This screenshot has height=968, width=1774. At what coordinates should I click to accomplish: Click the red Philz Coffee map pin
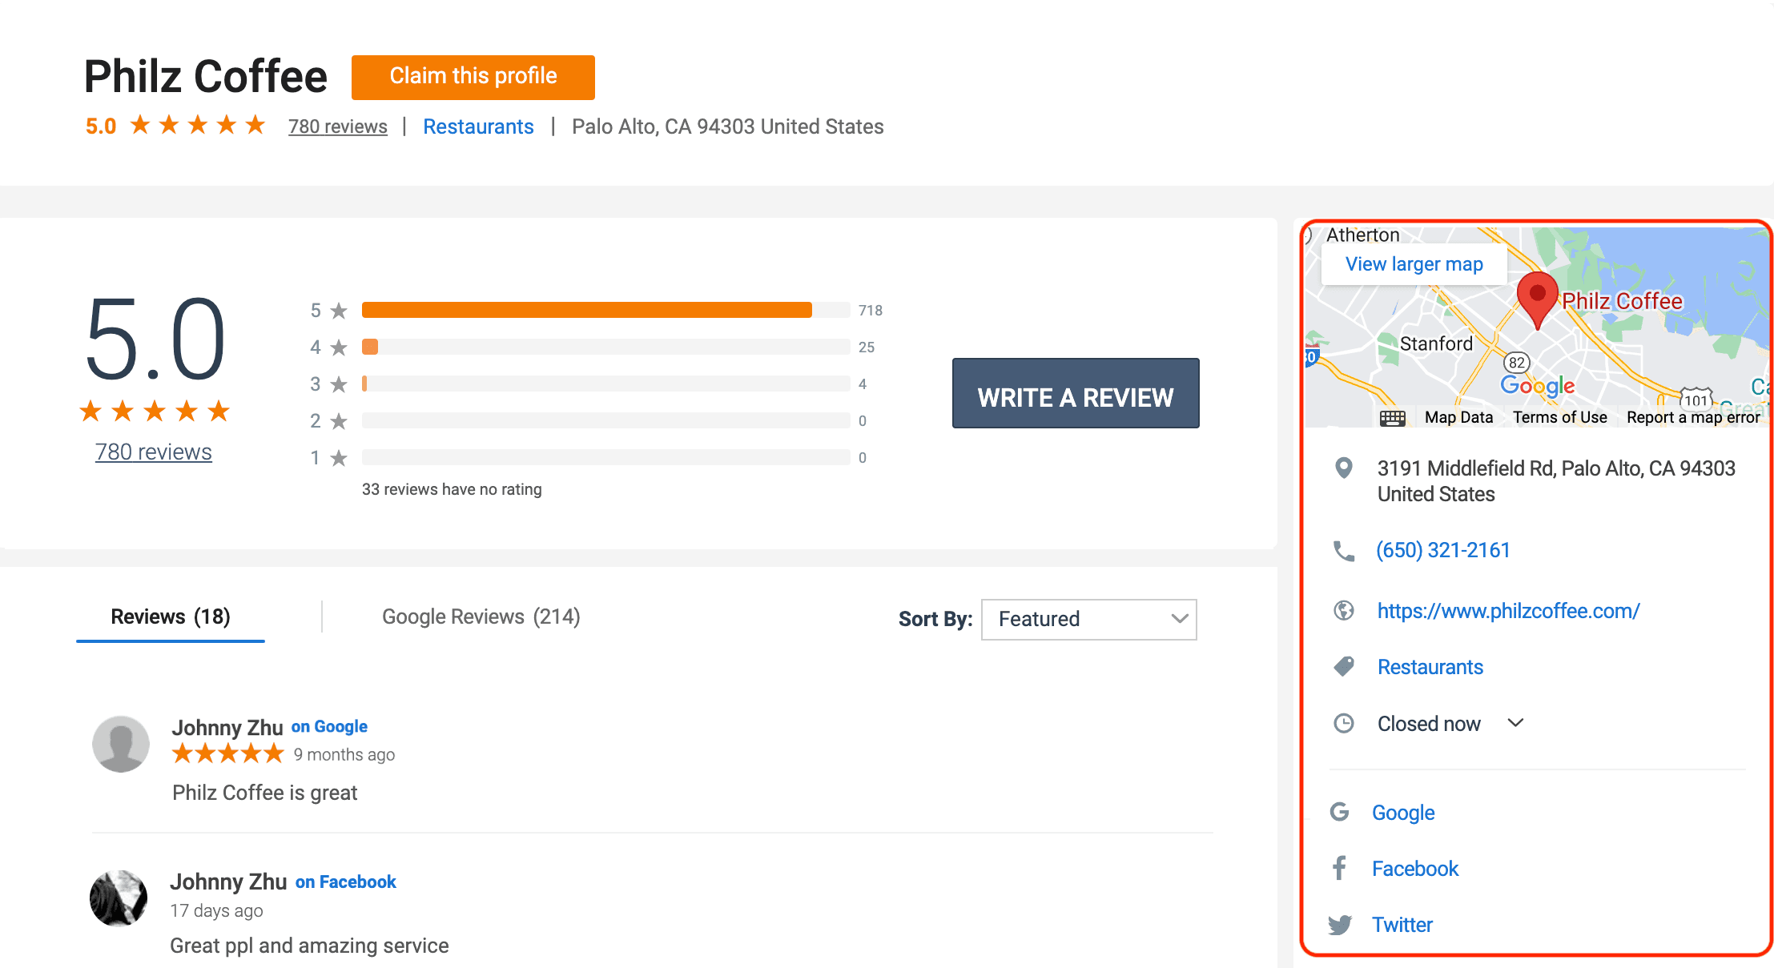pyautogui.click(x=1537, y=300)
